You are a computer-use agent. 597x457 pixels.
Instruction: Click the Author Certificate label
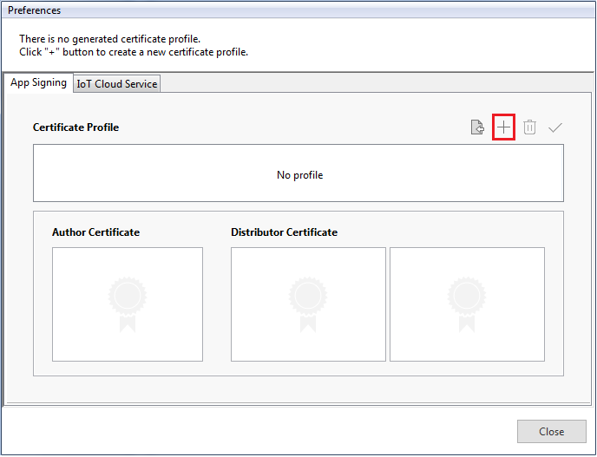[95, 232]
